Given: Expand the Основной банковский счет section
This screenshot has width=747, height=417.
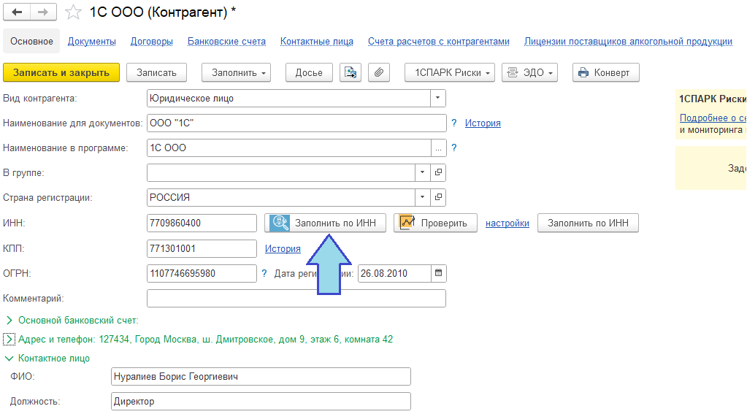Looking at the screenshot, I should coord(9,321).
